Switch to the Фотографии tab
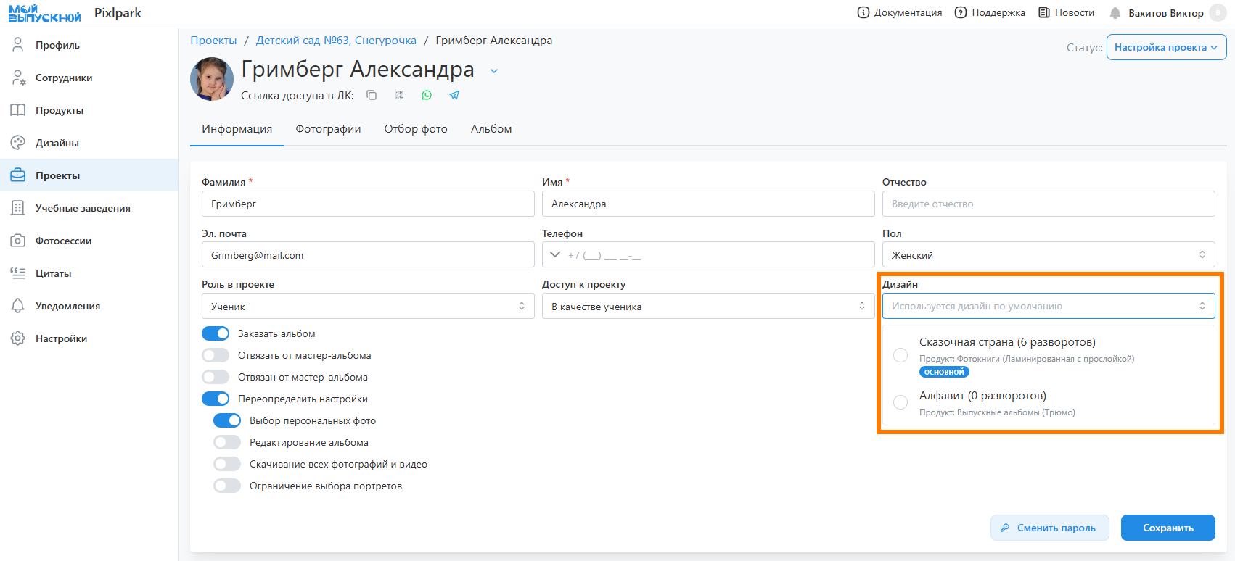This screenshot has width=1235, height=561. (x=328, y=129)
